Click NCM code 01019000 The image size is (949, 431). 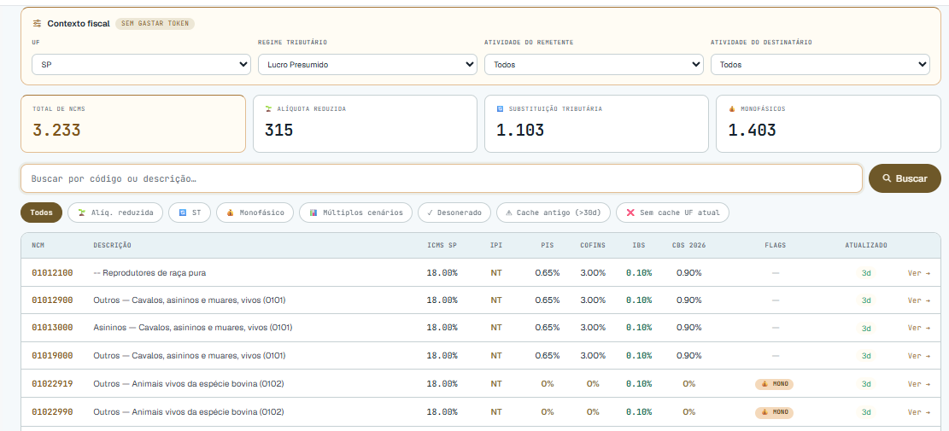click(x=53, y=355)
